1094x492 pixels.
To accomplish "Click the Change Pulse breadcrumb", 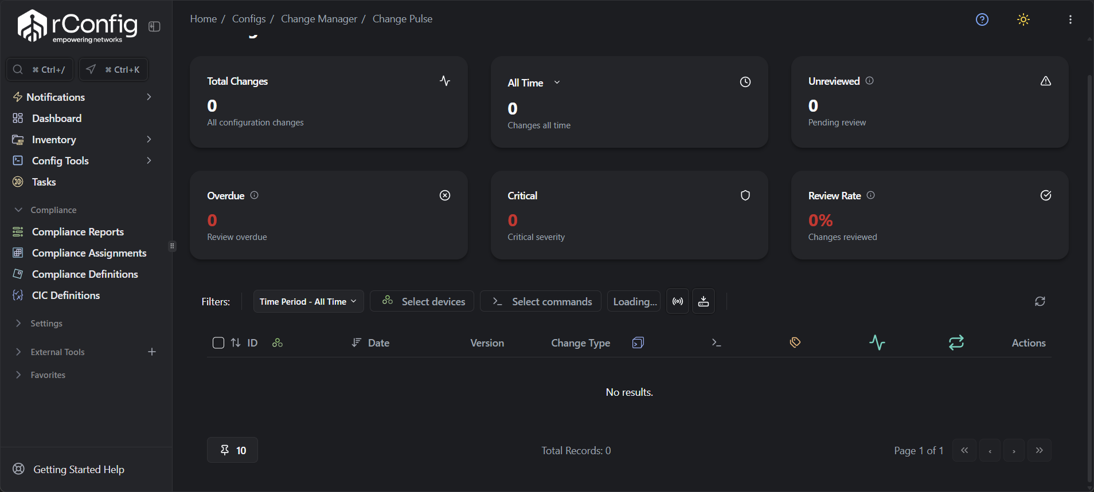I will point(403,19).
